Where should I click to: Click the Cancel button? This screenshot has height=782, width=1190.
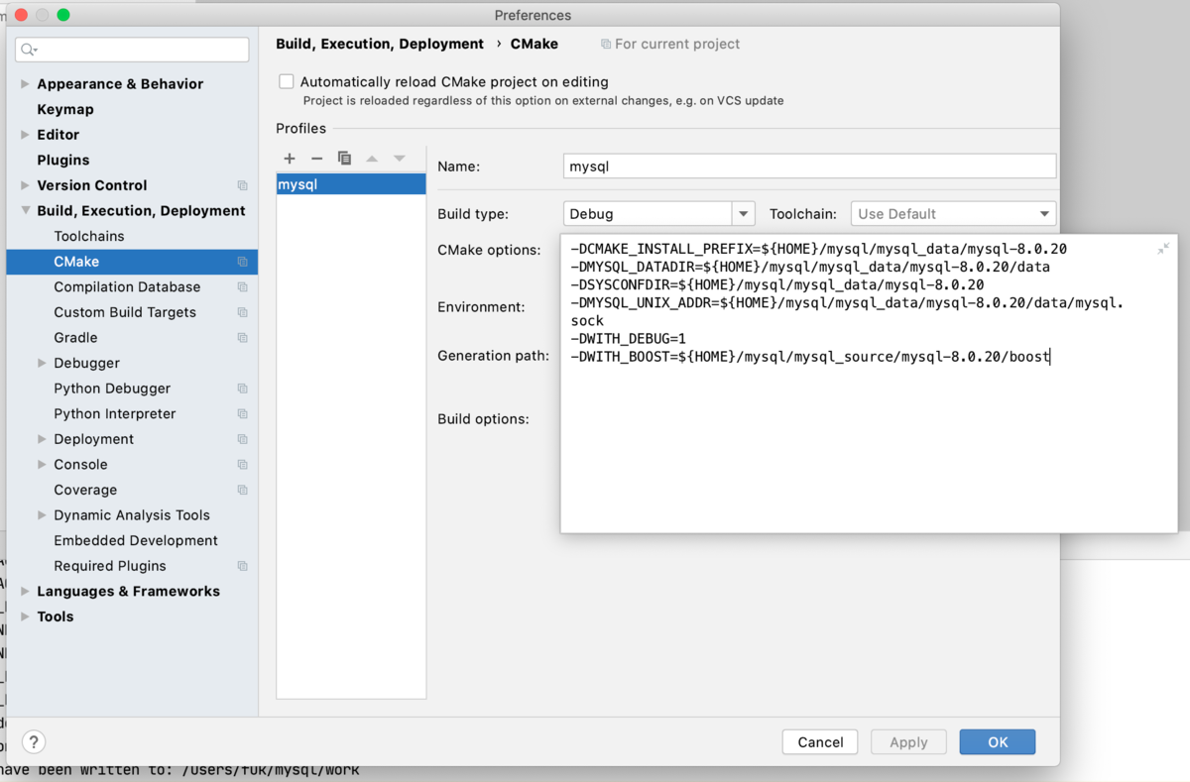click(x=820, y=741)
